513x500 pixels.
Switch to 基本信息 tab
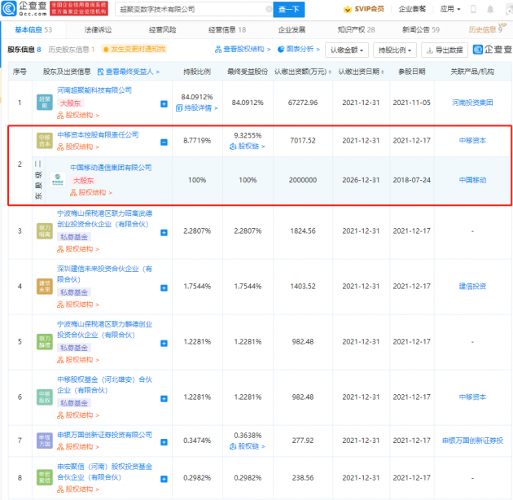(33, 30)
